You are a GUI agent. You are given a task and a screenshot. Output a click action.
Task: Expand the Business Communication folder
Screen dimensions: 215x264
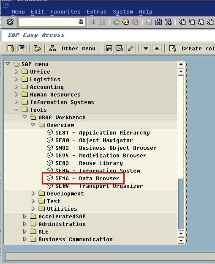coord(25,239)
